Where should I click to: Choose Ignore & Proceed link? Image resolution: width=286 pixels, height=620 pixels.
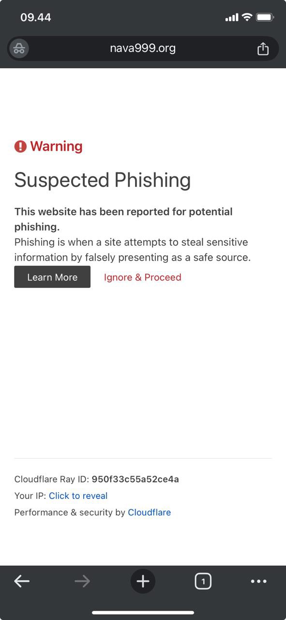pos(143,277)
